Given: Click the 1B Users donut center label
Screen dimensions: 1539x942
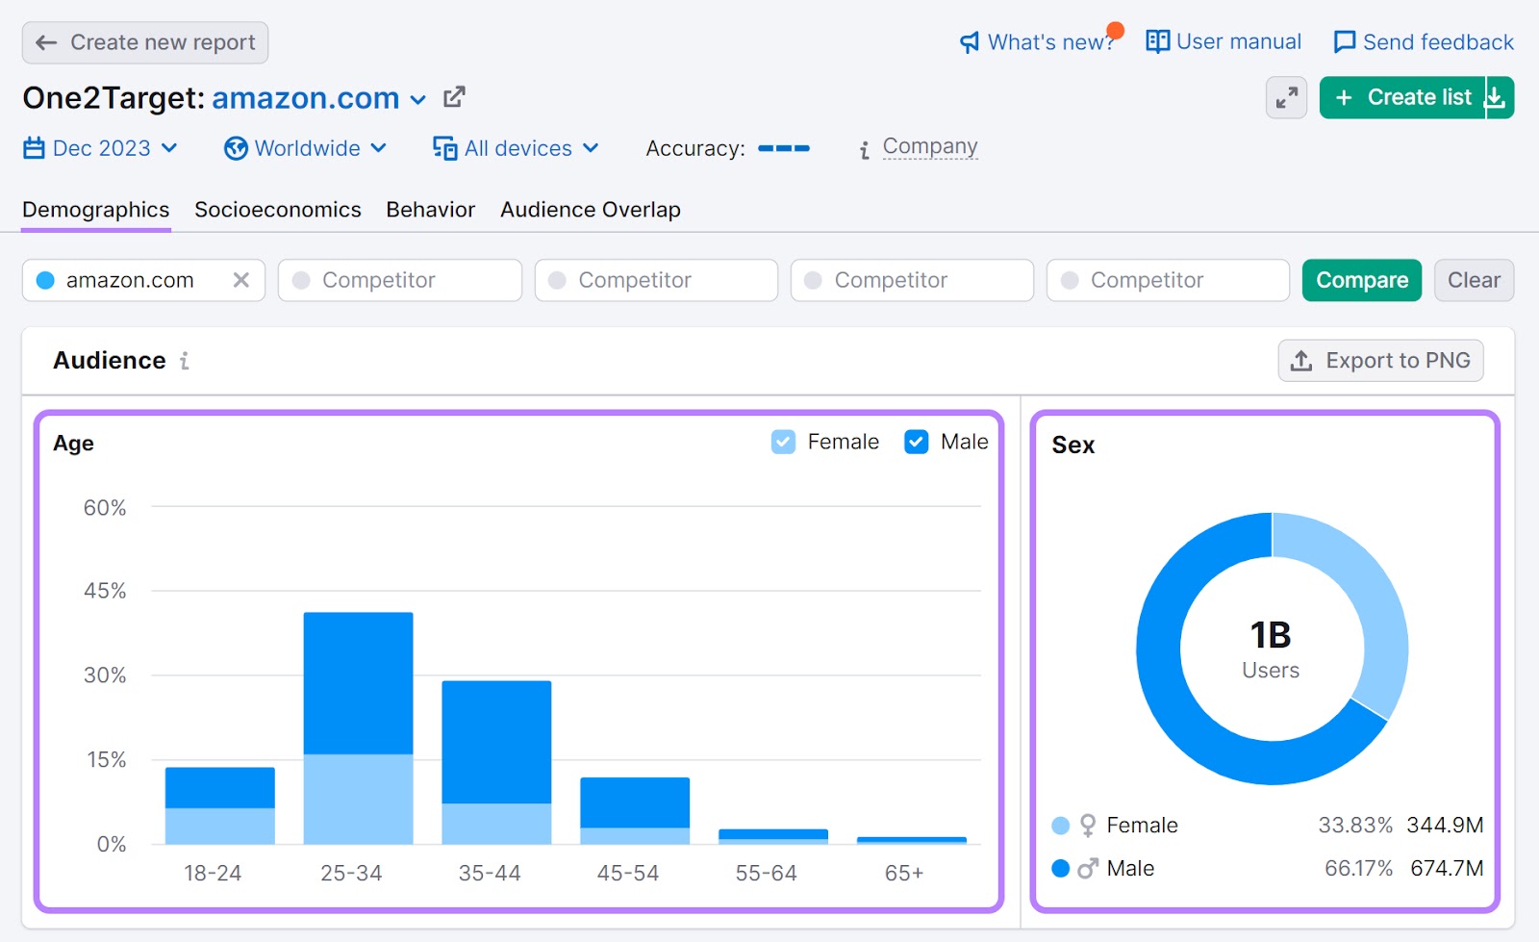Looking at the screenshot, I should (1271, 649).
